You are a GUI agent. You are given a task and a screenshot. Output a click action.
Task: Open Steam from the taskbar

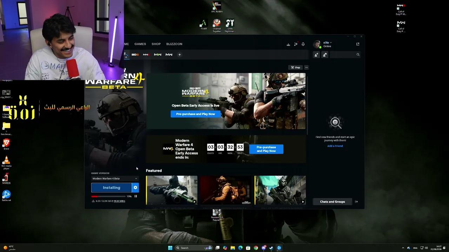pos(271,248)
